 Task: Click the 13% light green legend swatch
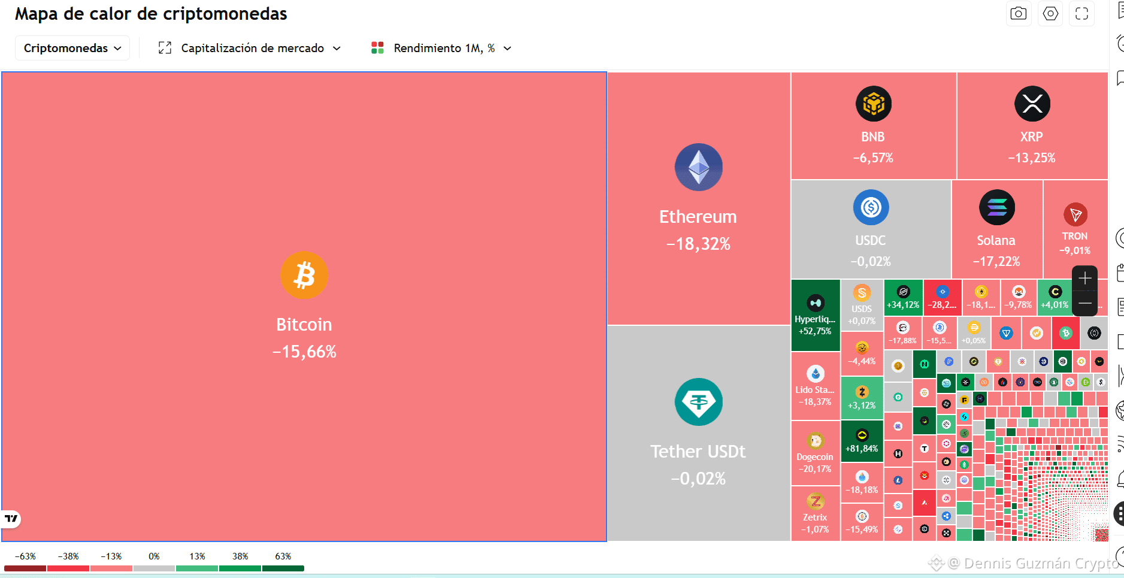[x=197, y=568]
